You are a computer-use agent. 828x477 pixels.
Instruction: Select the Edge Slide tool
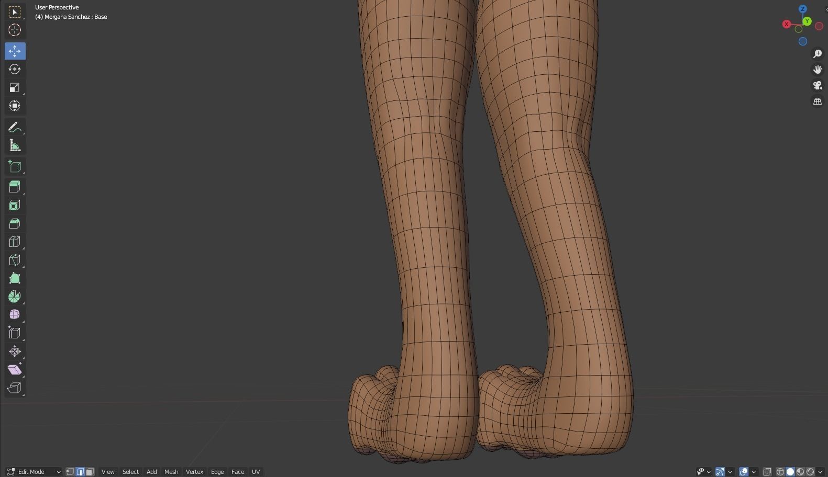(15, 333)
